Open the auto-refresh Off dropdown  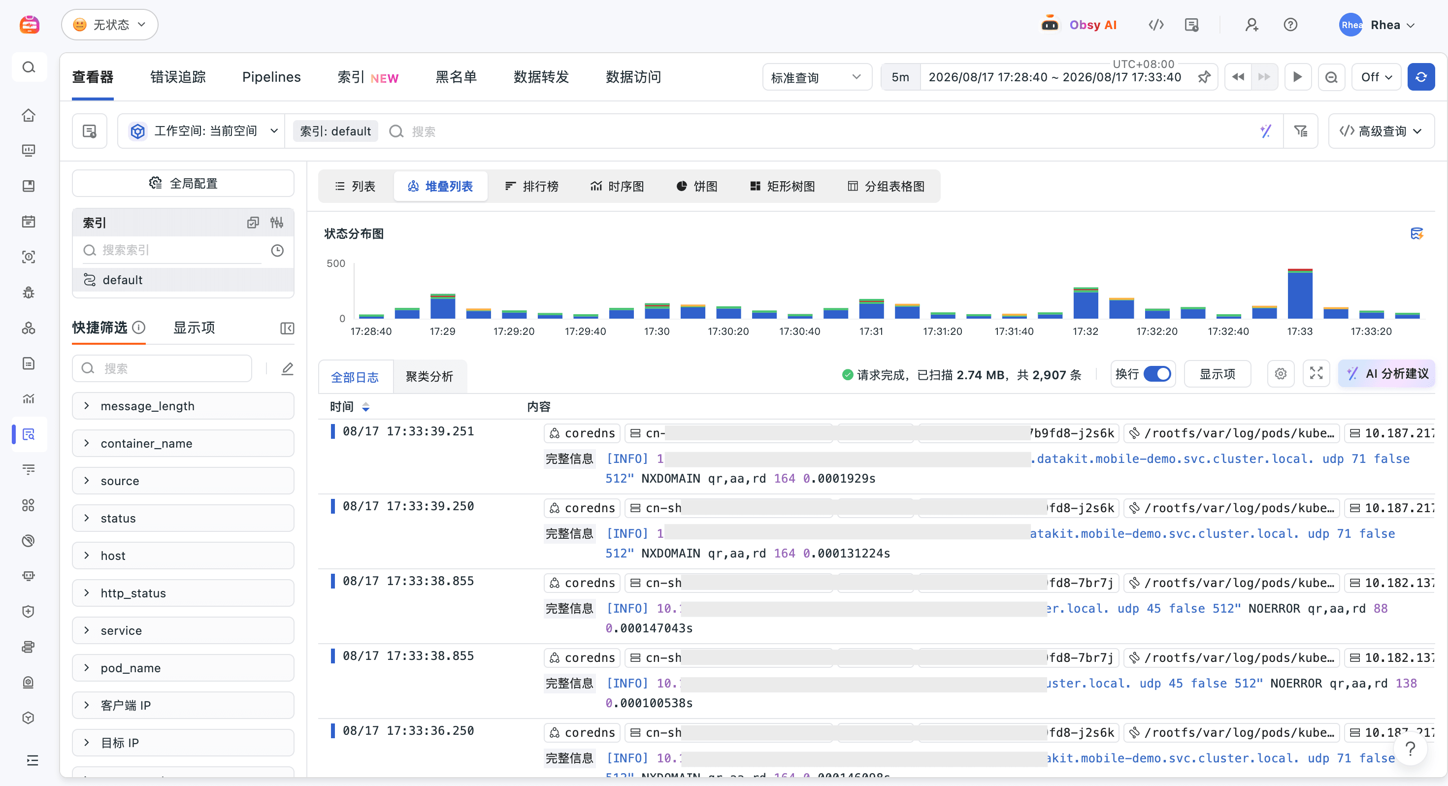tap(1376, 77)
